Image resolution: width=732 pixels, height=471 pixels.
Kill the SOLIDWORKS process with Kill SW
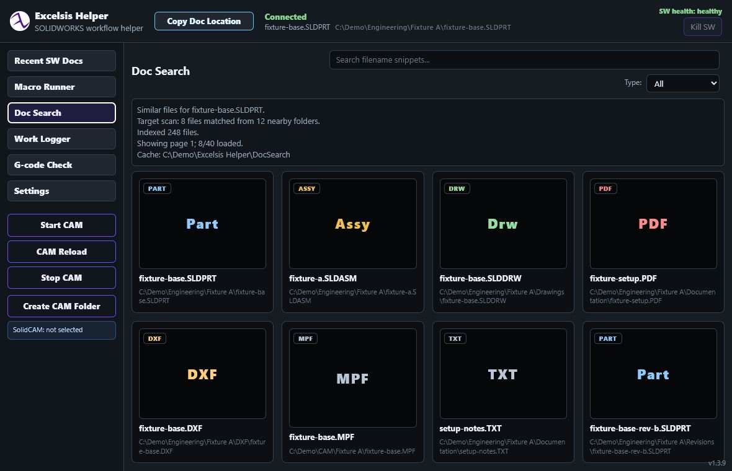click(703, 27)
